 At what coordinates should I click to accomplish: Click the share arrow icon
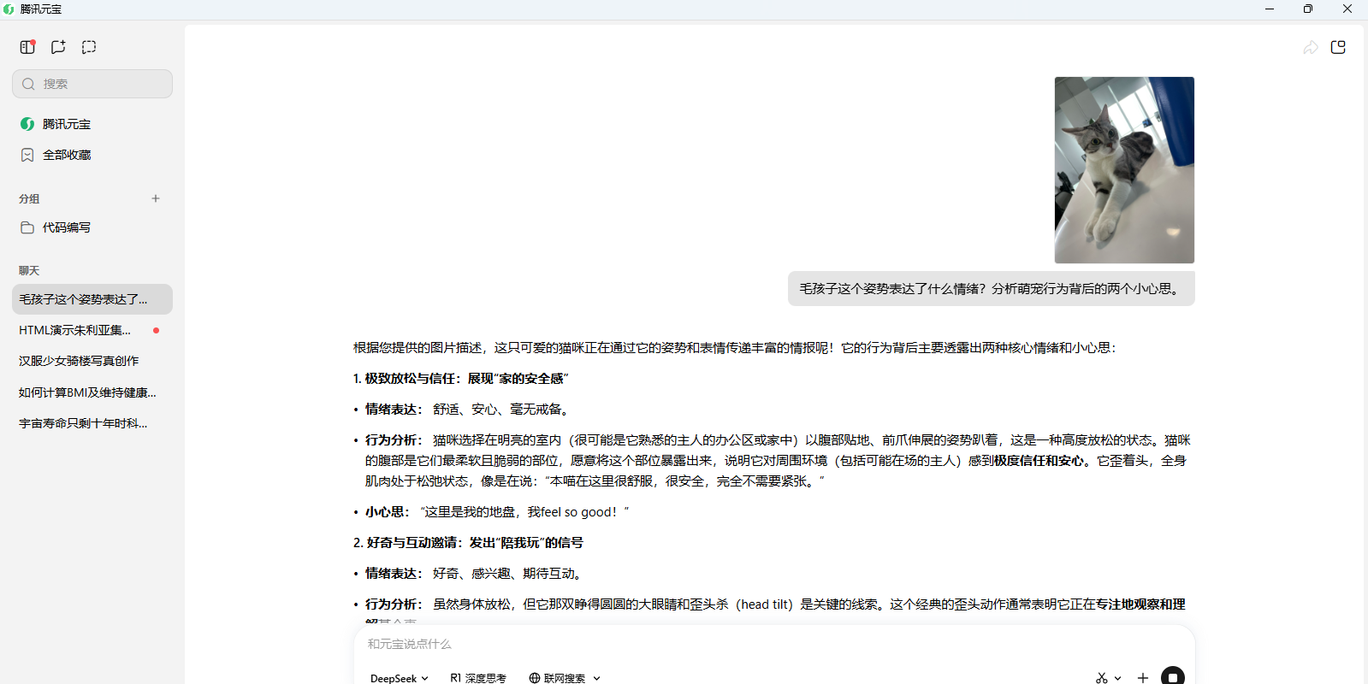click(x=1310, y=48)
